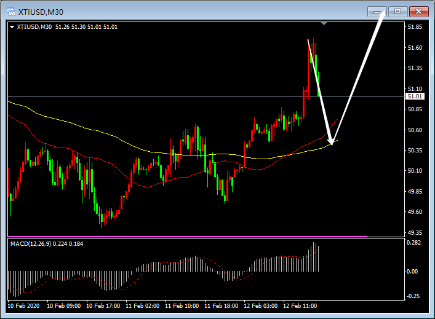The height and width of the screenshot is (319, 435).
Task: Click the chart shift triangle marker at top
Action: click(x=324, y=24)
